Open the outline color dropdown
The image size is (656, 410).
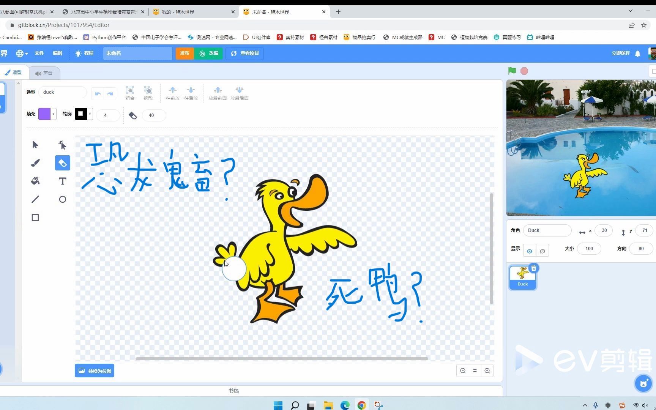(x=90, y=114)
